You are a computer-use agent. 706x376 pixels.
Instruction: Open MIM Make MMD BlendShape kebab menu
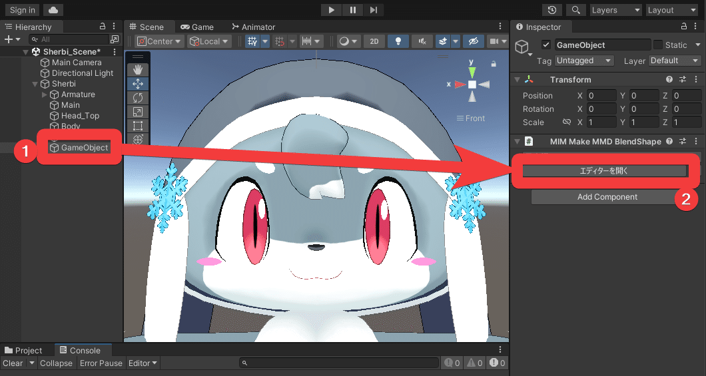[x=696, y=141]
